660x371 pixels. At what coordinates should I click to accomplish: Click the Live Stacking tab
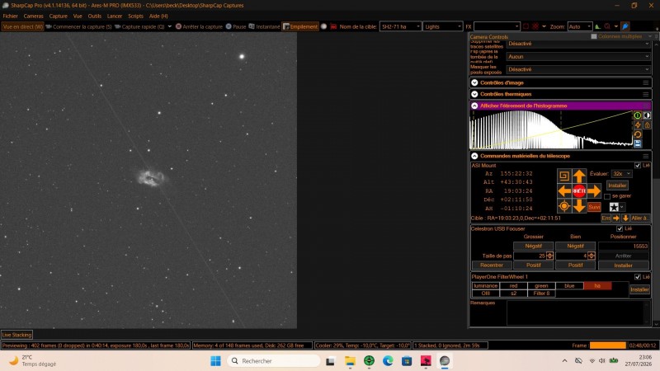[x=16, y=335]
